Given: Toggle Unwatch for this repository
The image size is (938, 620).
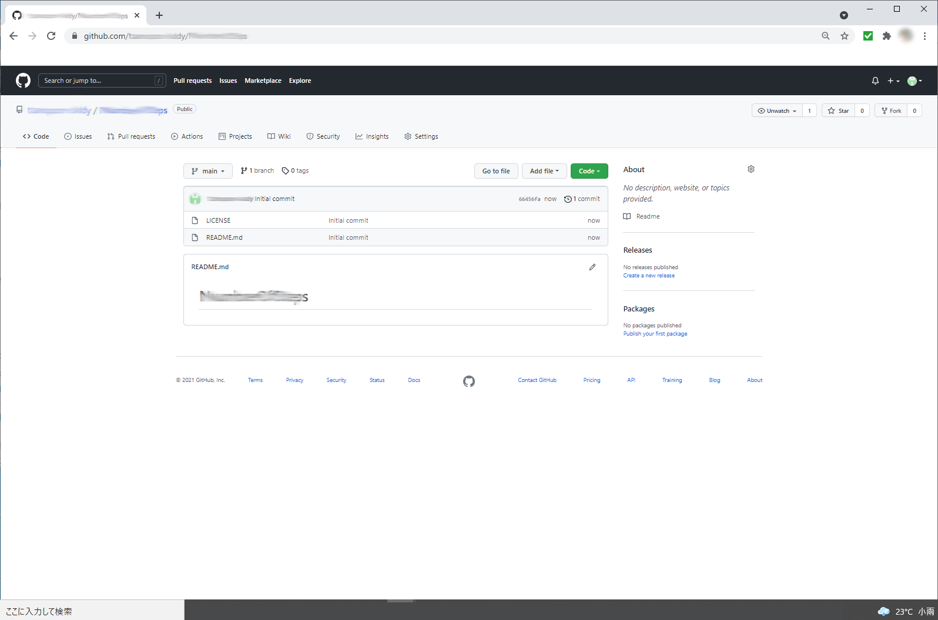Looking at the screenshot, I should pos(777,110).
